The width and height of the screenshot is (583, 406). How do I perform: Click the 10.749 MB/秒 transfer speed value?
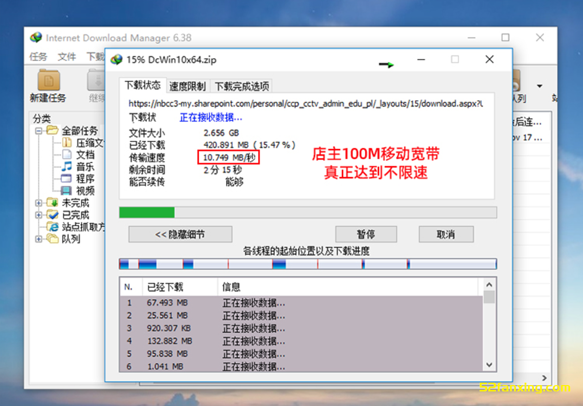point(229,157)
